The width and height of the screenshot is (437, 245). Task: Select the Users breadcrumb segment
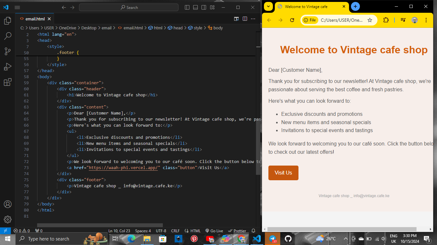34,28
